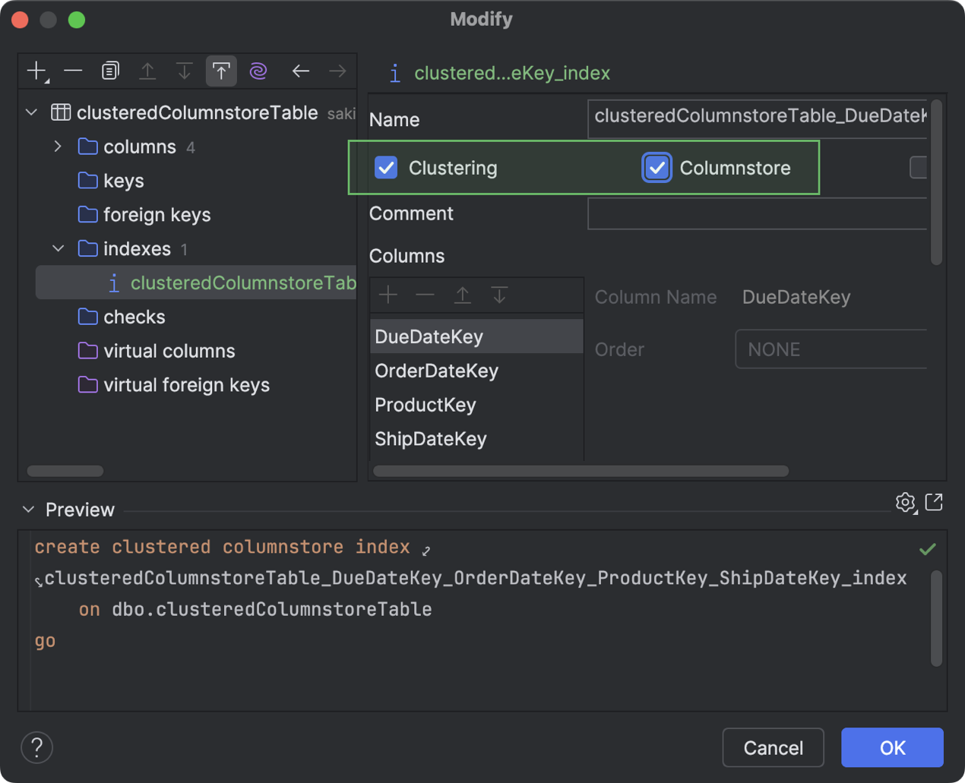This screenshot has width=965, height=783.
Task: Confirm changes with the OK button
Action: click(892, 748)
